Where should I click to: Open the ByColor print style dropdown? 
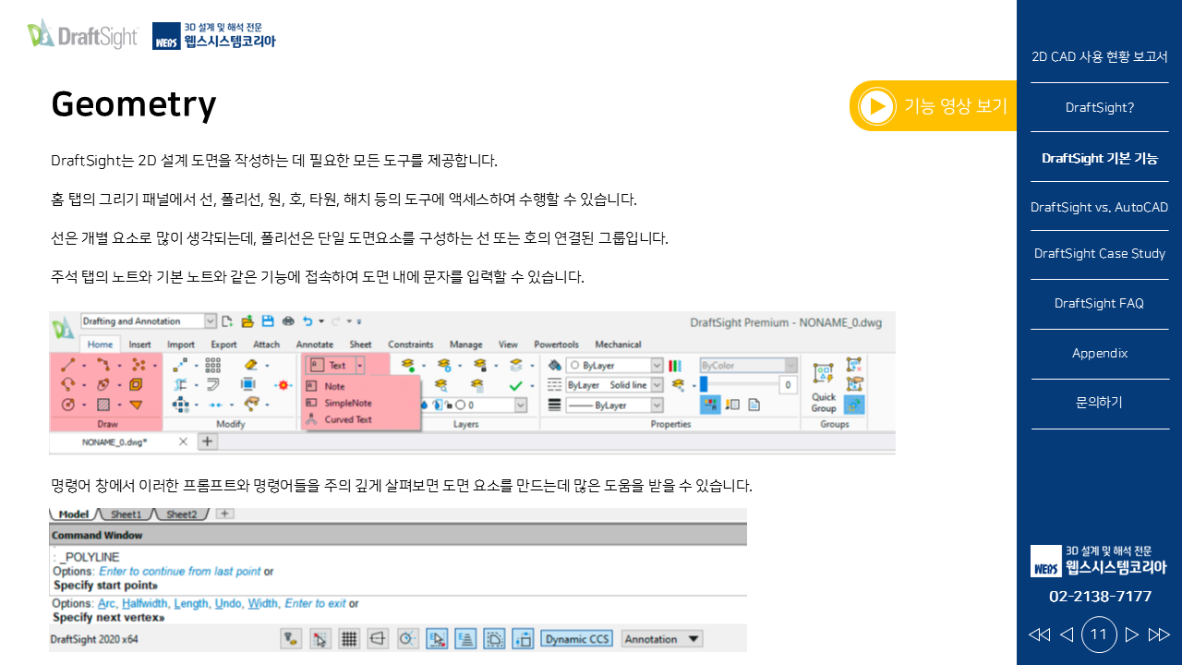[748, 365]
